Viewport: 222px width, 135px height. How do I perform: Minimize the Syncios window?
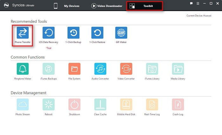point(205,3)
